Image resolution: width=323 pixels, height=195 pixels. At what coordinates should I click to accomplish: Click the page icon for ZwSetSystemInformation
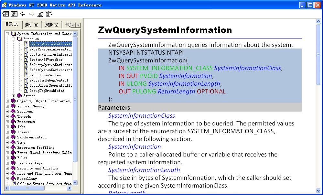[26, 49]
